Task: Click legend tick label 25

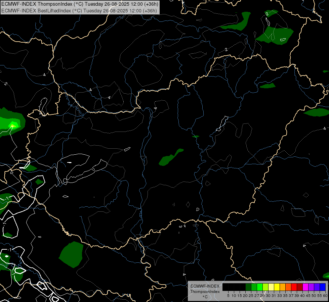Action: pyautogui.click(x=251, y=296)
